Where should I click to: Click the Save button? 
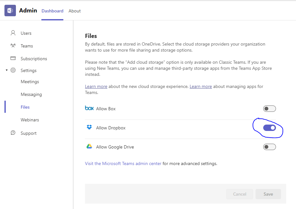click(268, 194)
